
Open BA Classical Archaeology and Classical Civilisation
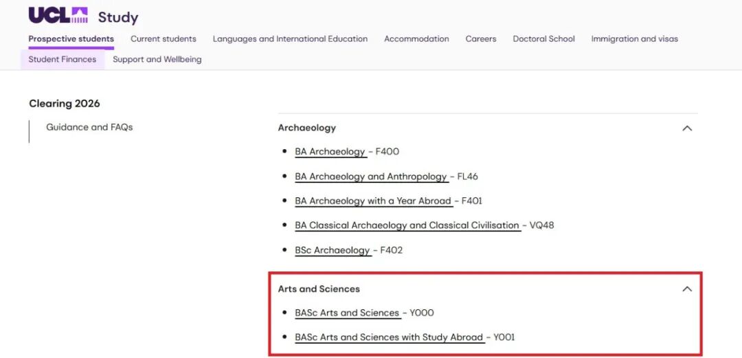407,225
